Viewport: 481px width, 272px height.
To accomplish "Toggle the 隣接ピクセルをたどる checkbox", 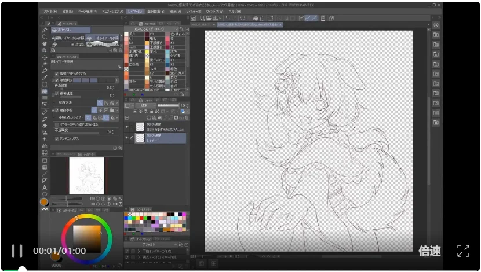I will tap(57, 73).
